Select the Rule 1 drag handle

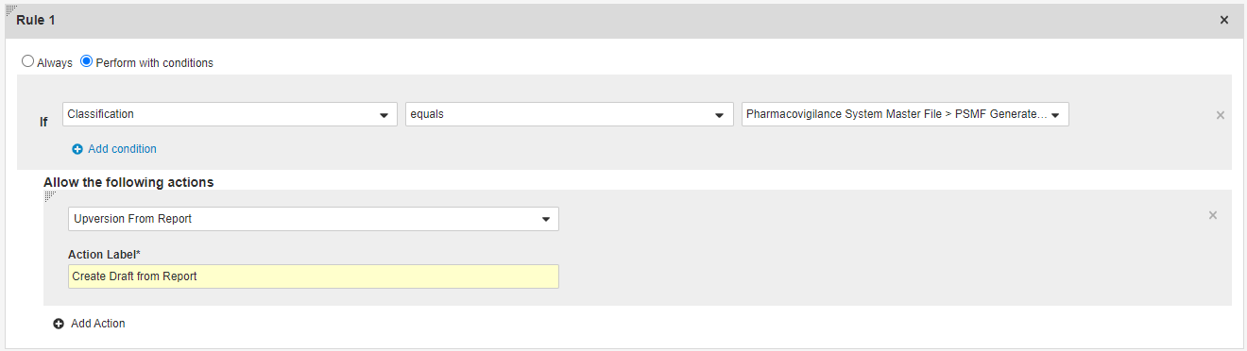[10, 9]
